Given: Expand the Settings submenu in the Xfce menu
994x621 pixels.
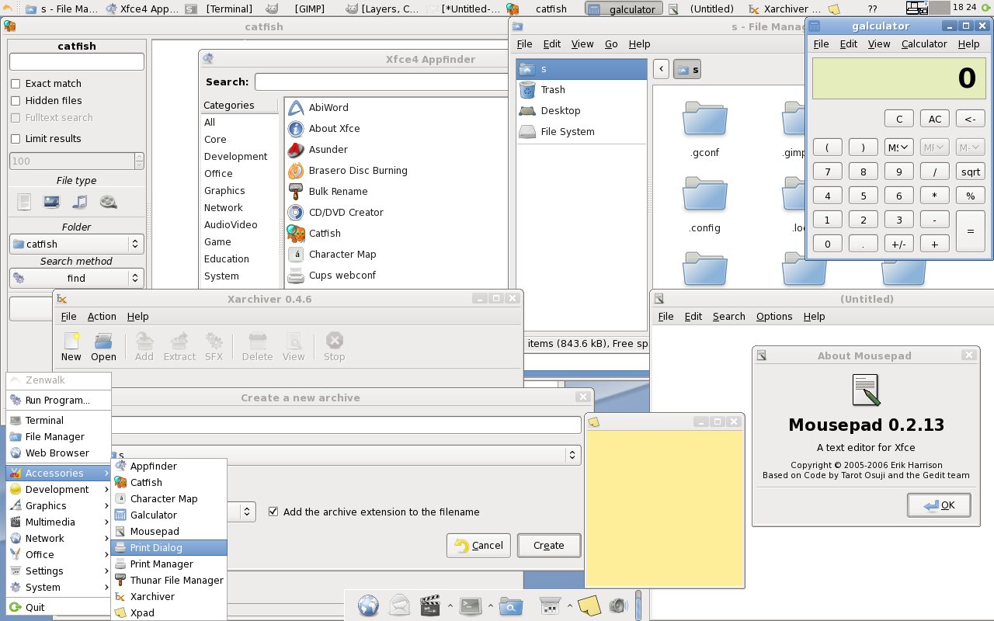Looking at the screenshot, I should [59, 571].
